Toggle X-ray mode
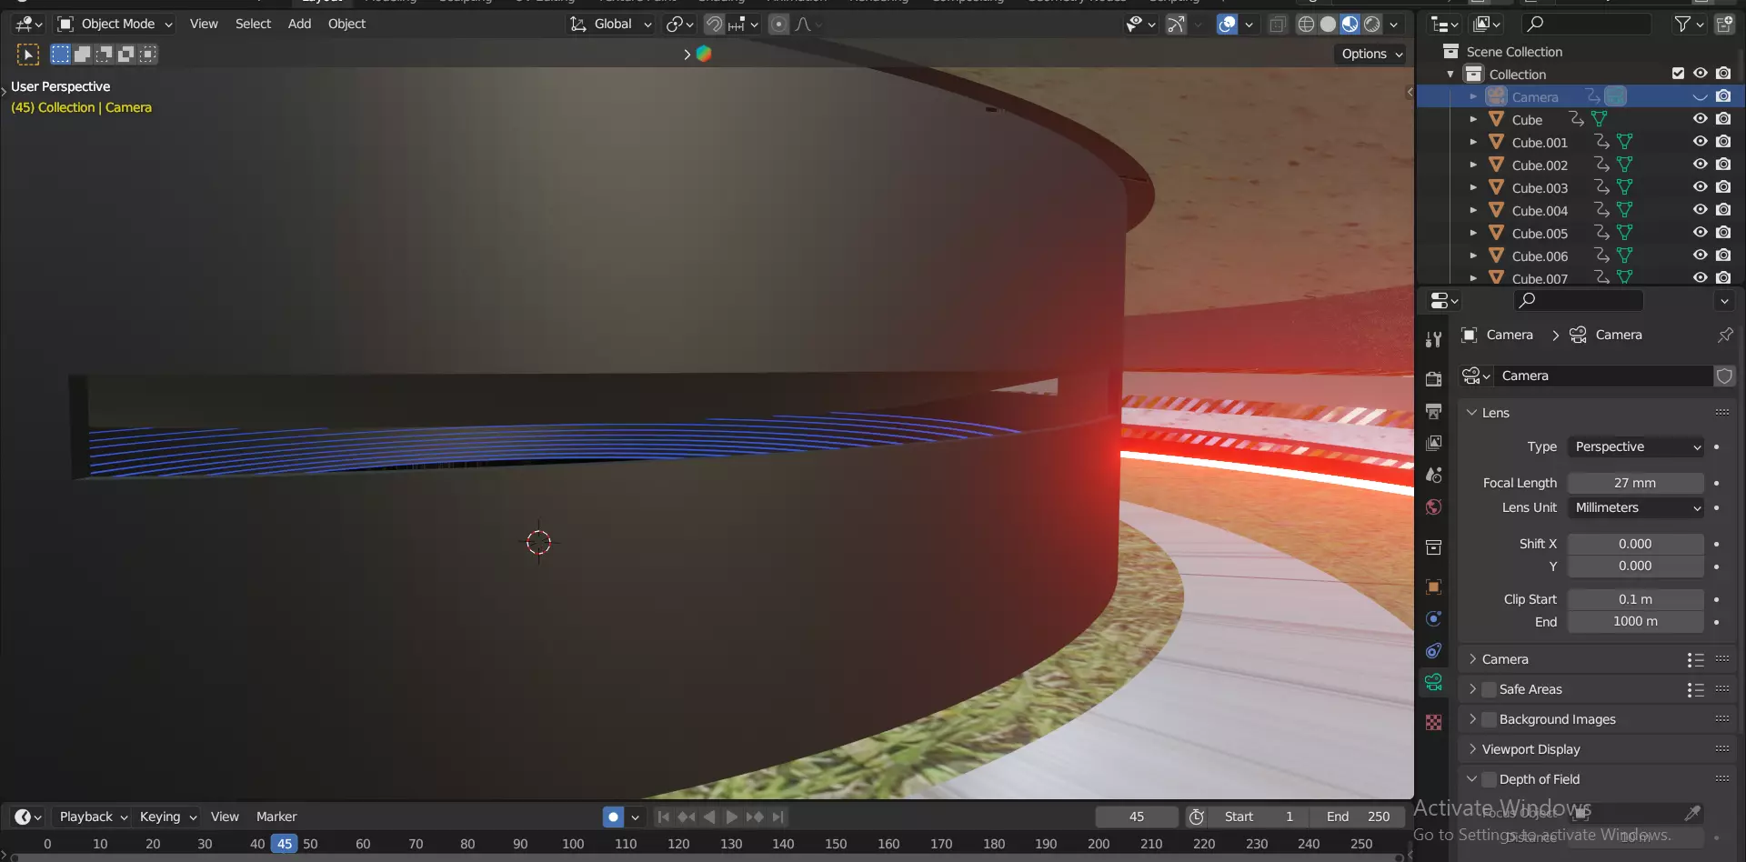This screenshot has height=862, width=1746. 1278,25
